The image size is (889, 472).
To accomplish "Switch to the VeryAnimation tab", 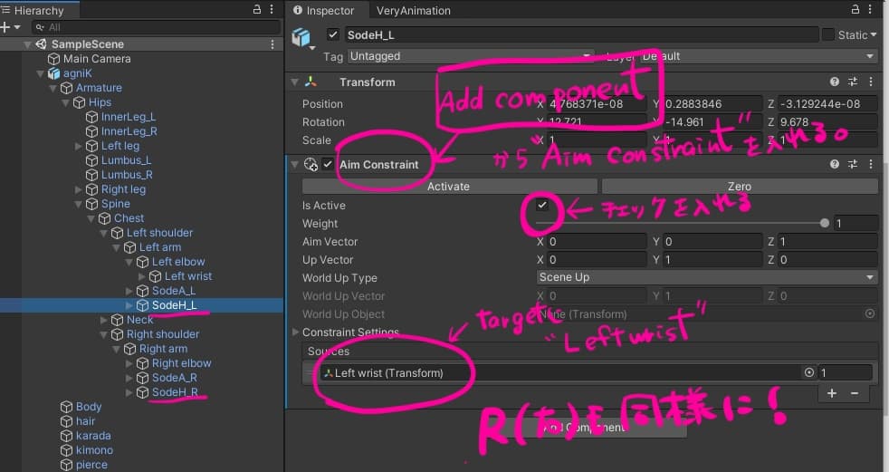I will pyautogui.click(x=413, y=11).
